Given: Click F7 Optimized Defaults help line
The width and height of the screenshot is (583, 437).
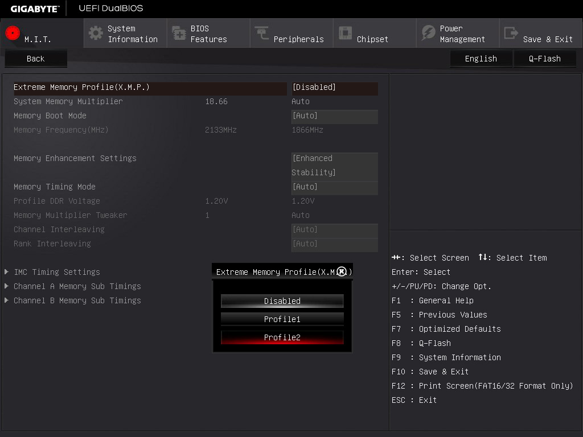Looking at the screenshot, I should point(446,329).
